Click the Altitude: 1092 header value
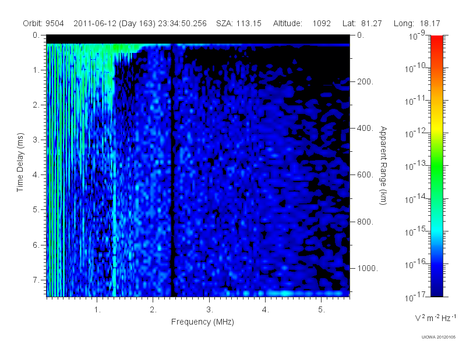 click(x=302, y=23)
